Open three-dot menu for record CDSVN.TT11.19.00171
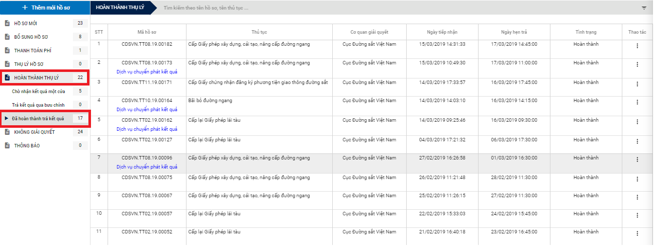This screenshot has height=246, width=656. [x=637, y=84]
